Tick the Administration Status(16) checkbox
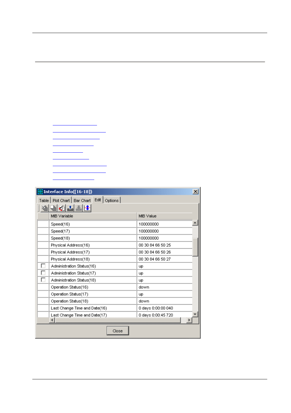 tap(43, 266)
